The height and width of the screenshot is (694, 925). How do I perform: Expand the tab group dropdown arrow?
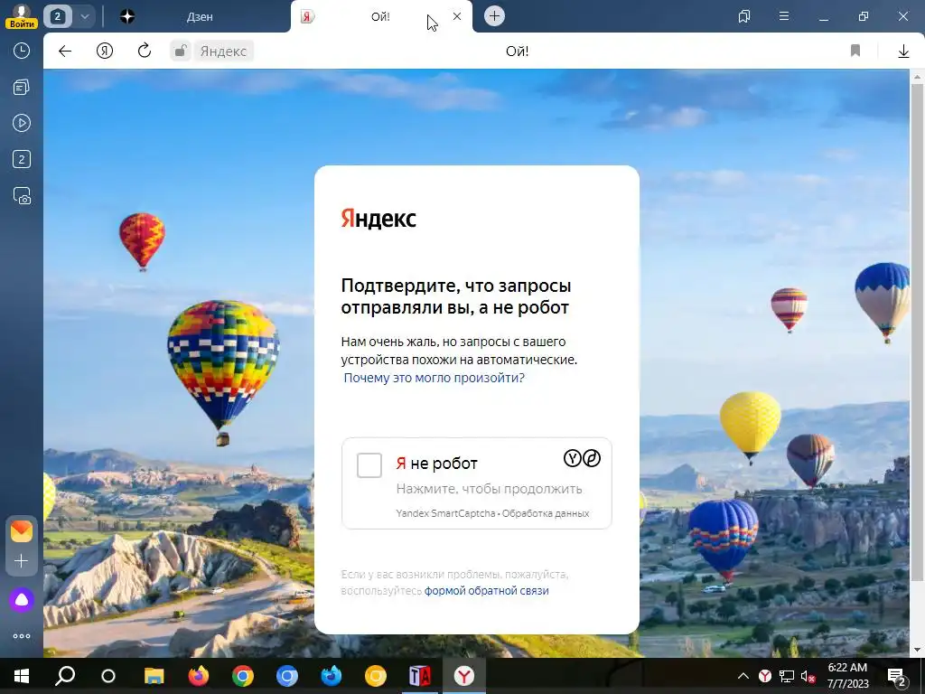[x=84, y=16]
